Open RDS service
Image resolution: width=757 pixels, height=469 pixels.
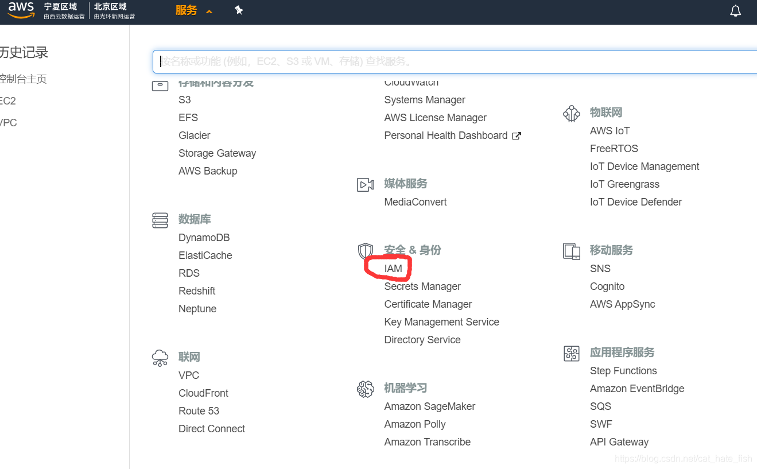click(189, 273)
